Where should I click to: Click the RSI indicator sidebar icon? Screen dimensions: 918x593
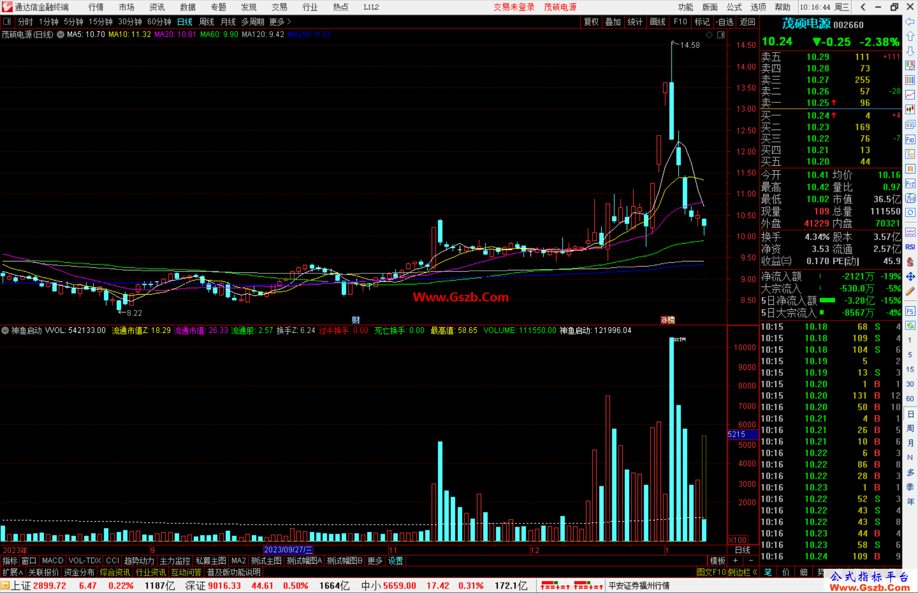[910, 247]
